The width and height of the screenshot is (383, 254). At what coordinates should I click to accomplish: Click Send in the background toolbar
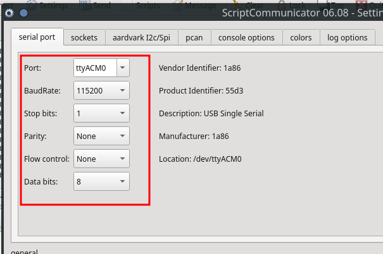95,5
